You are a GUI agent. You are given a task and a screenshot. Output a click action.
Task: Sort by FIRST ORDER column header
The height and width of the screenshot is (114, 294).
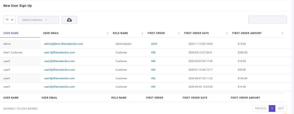click(156, 33)
